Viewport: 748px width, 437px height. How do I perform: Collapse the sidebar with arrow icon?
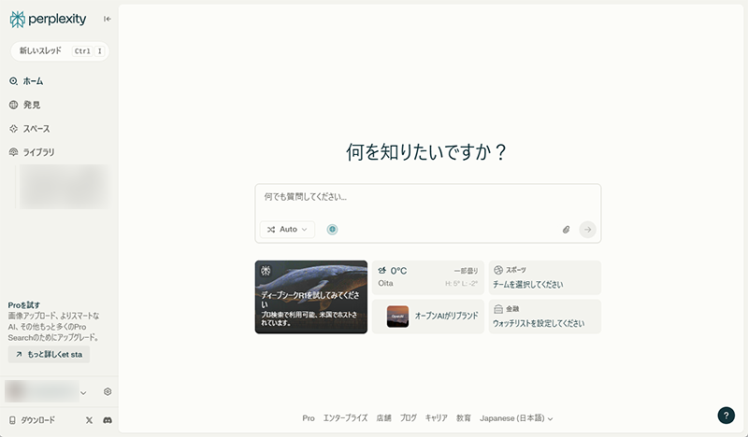(108, 19)
